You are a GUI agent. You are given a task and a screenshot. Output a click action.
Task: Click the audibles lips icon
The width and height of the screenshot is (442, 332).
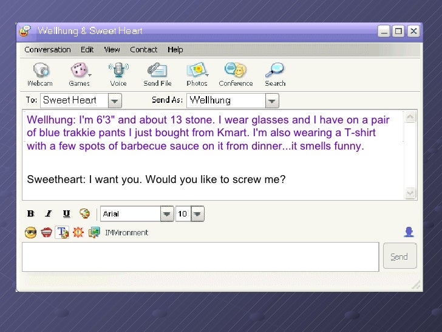46,233
